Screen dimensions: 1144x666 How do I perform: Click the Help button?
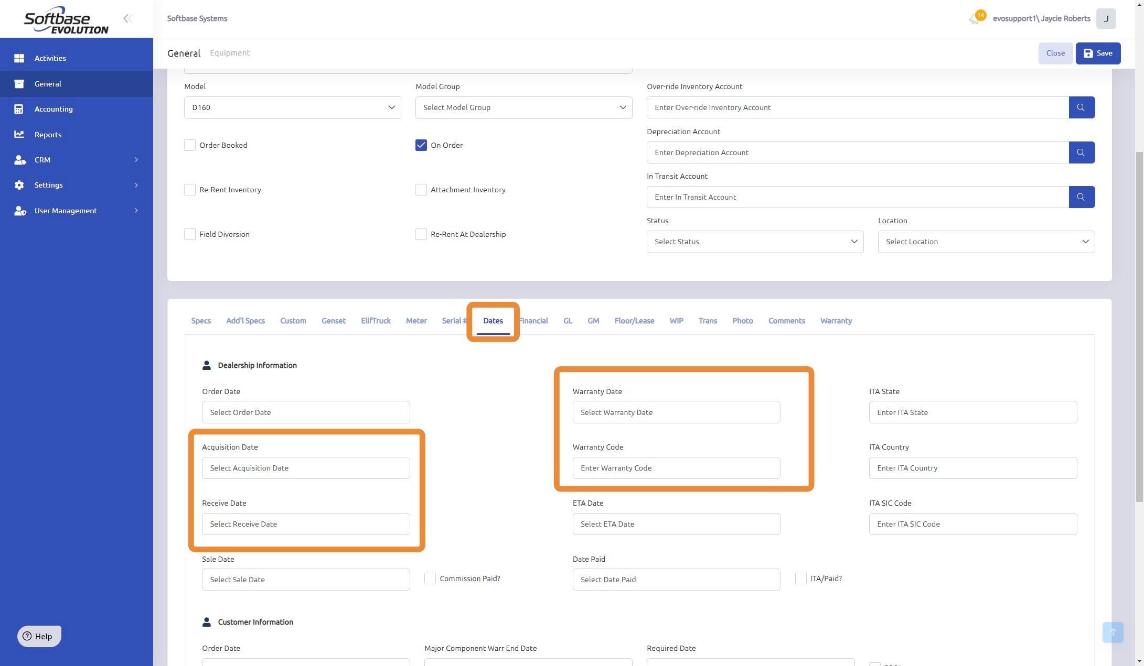pos(39,636)
